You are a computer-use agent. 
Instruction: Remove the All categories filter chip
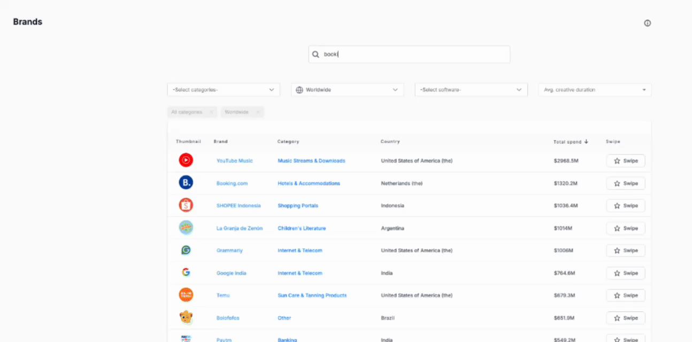click(x=211, y=112)
